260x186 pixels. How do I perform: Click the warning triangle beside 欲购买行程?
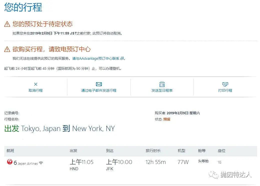coord(7,49)
